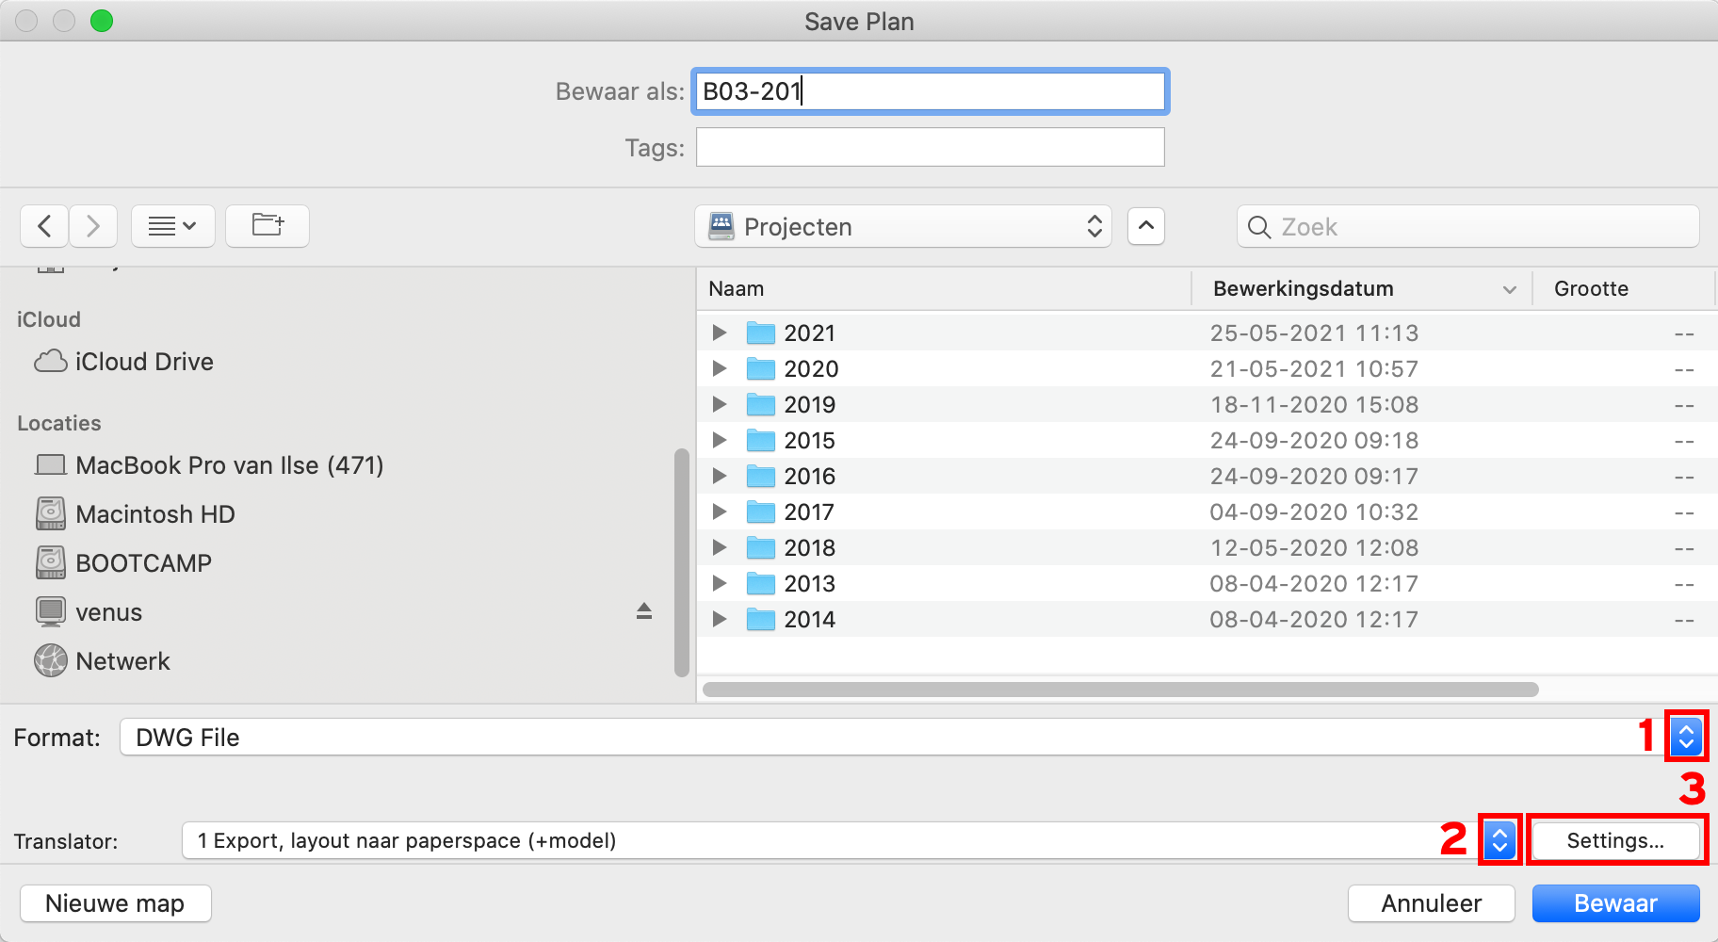1718x942 pixels.
Task: Click the iCloud Drive cloud icon
Action: point(51,362)
